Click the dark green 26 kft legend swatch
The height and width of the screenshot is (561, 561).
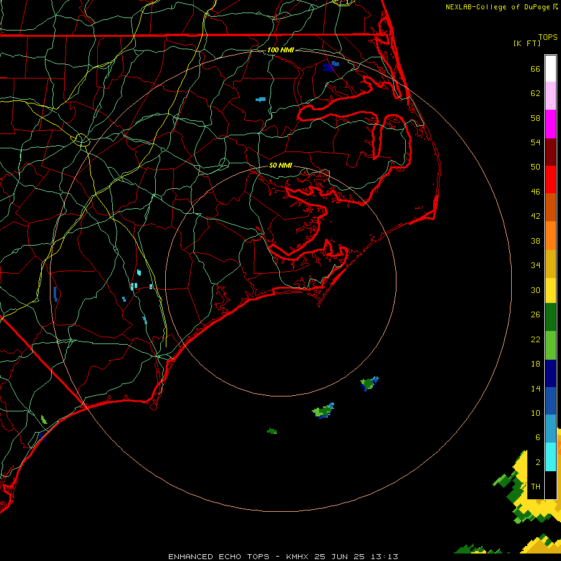point(550,317)
